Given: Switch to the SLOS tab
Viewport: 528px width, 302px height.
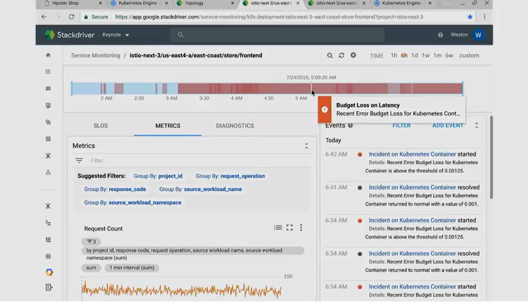Looking at the screenshot, I should [100, 126].
